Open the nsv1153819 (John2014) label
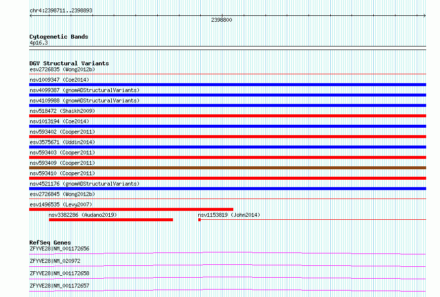Image resolution: width=440 pixels, height=297 pixels. click(x=229, y=215)
